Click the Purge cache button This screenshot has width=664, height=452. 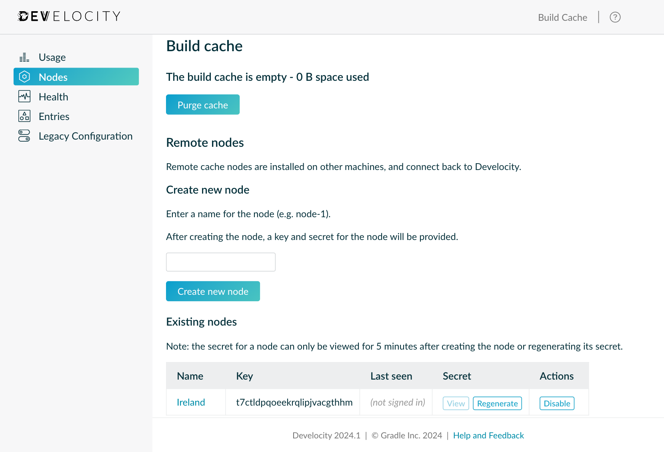pyautogui.click(x=202, y=104)
